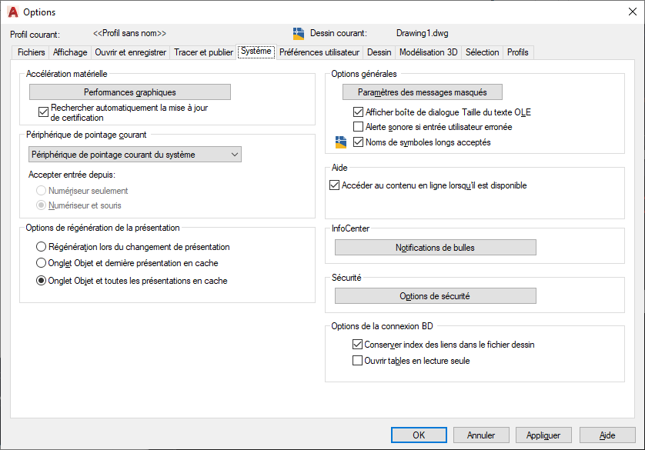Open the Périphérique de pointage courant dropdown
Screen dimensions: 645x450
tap(135, 155)
